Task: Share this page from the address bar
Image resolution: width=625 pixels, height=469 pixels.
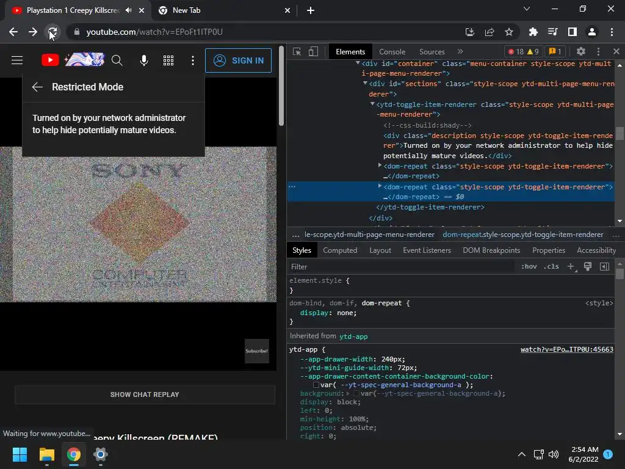Action: point(490,32)
